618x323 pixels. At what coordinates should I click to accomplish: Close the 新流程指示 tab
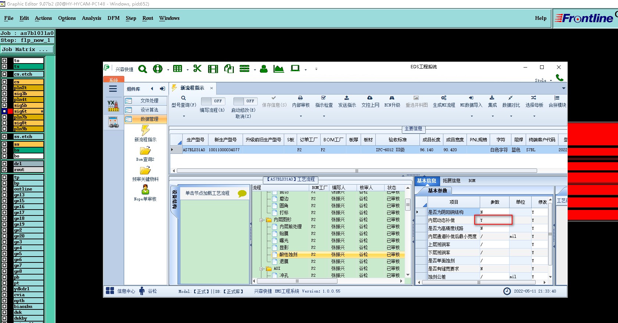coord(211,88)
